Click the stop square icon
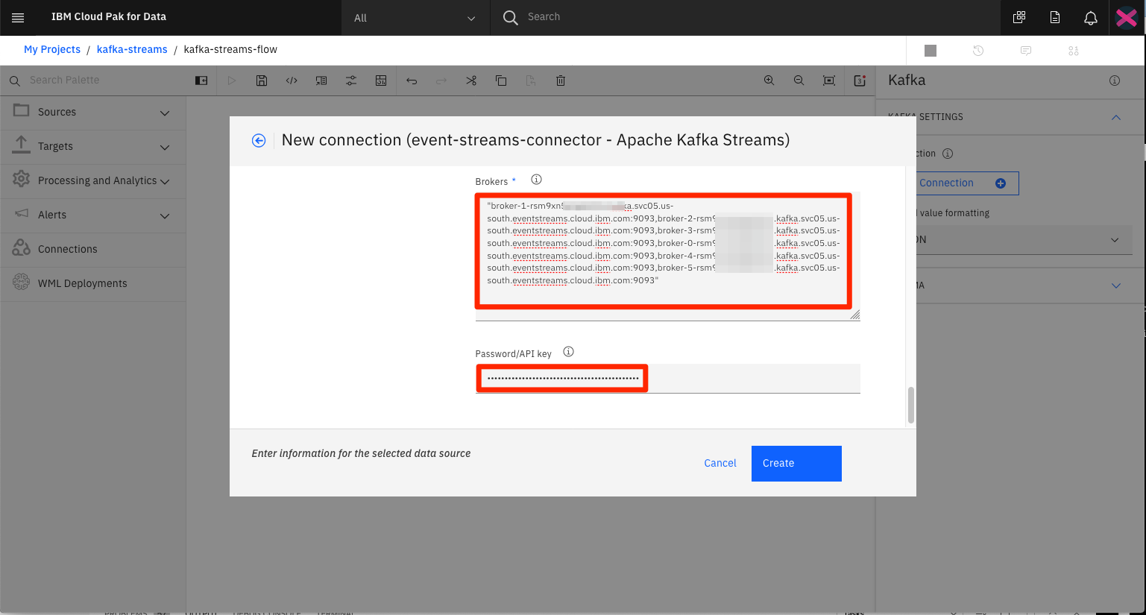1146x615 pixels. pos(931,51)
